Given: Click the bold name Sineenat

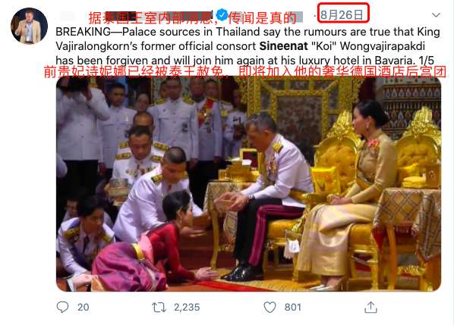Looking at the screenshot, I should coord(283,46).
